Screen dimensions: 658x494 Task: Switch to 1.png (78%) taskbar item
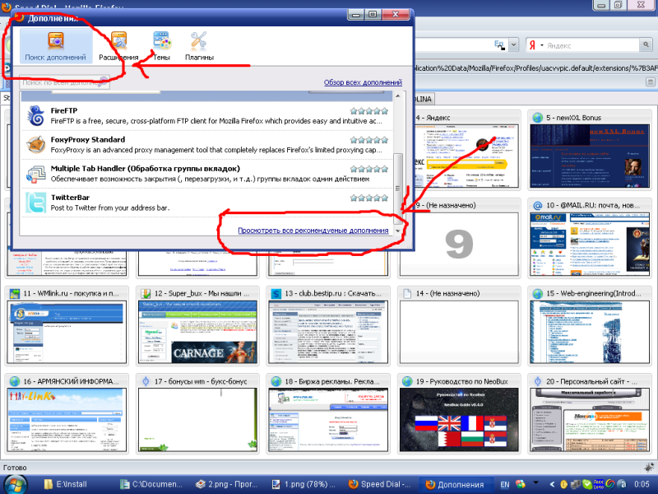(x=304, y=484)
